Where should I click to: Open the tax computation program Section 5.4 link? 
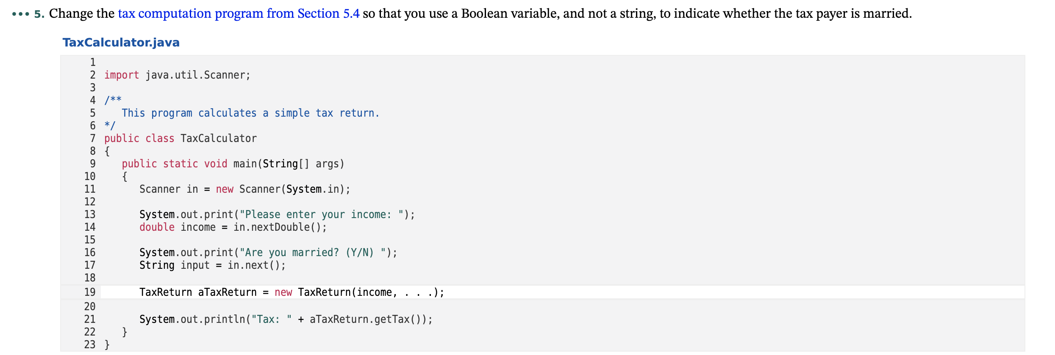click(239, 14)
